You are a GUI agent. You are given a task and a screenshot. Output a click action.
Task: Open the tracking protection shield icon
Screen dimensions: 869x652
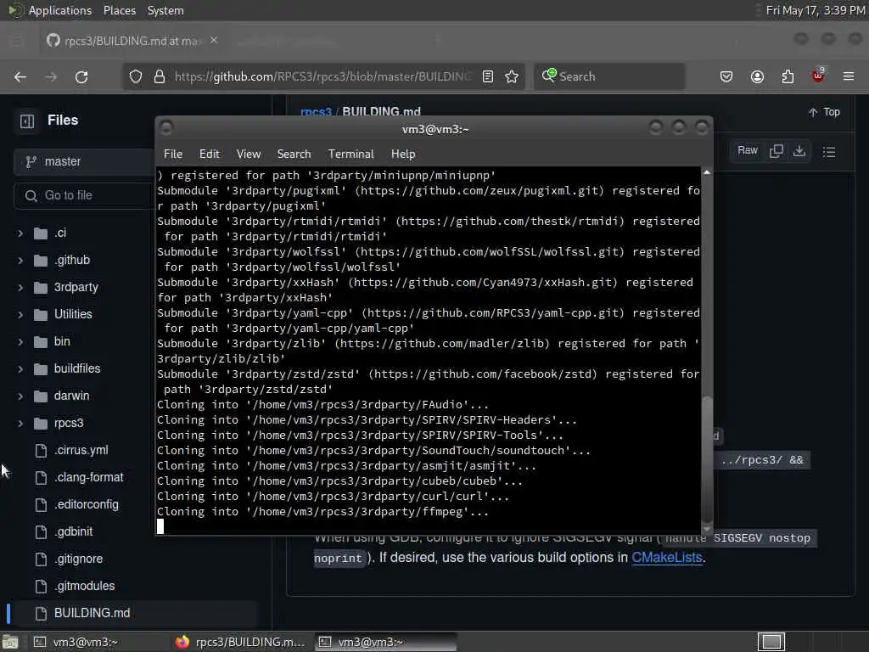(x=136, y=76)
